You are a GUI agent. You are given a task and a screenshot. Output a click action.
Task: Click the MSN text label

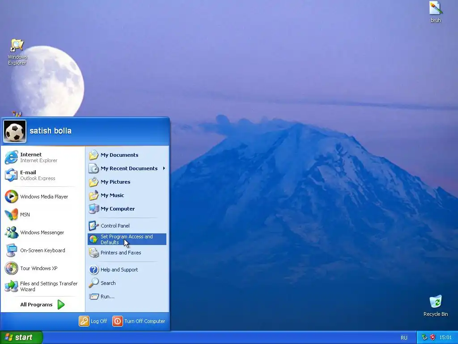[x=25, y=215]
